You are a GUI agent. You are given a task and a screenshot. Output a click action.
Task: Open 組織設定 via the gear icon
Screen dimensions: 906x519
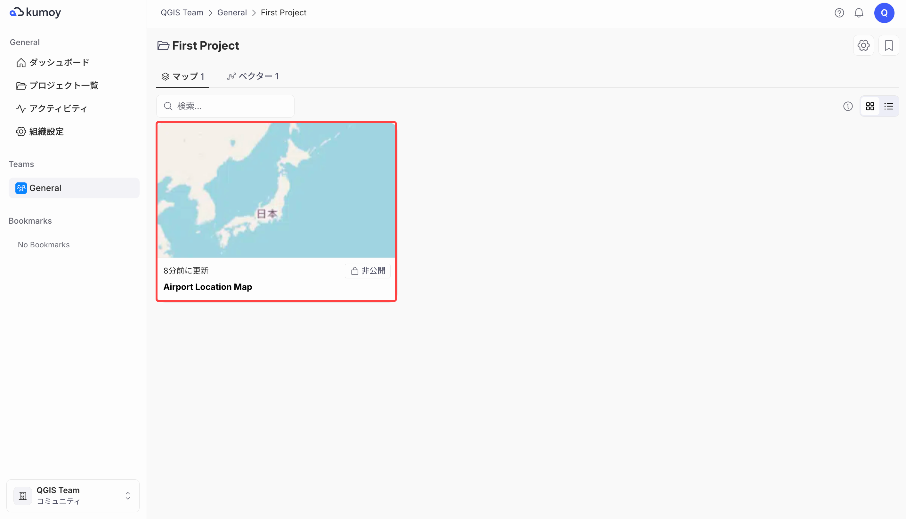point(46,131)
